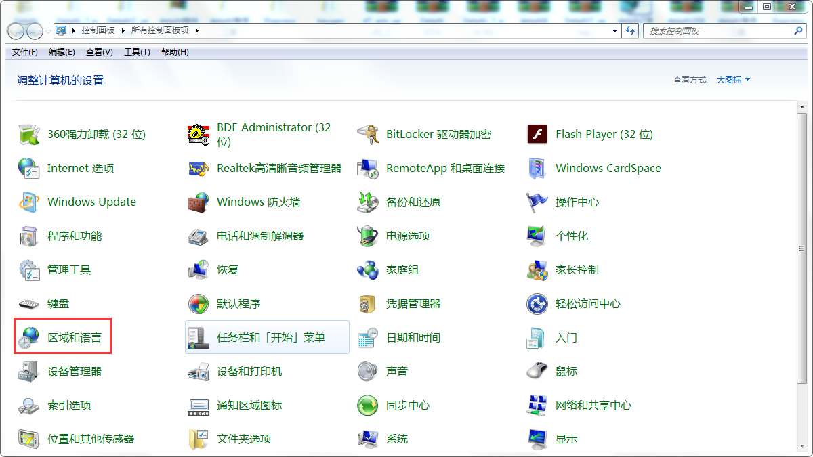Click the 电话和调制解调器 phone icon
This screenshot has height=457, width=813.
pos(198,236)
